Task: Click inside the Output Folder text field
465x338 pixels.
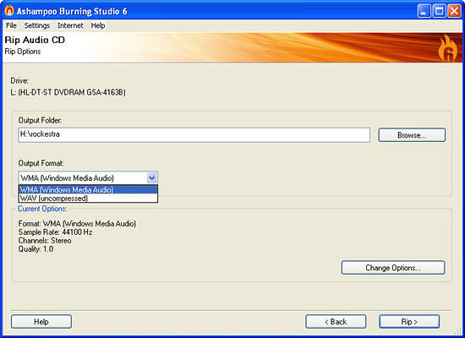Action: coord(194,135)
